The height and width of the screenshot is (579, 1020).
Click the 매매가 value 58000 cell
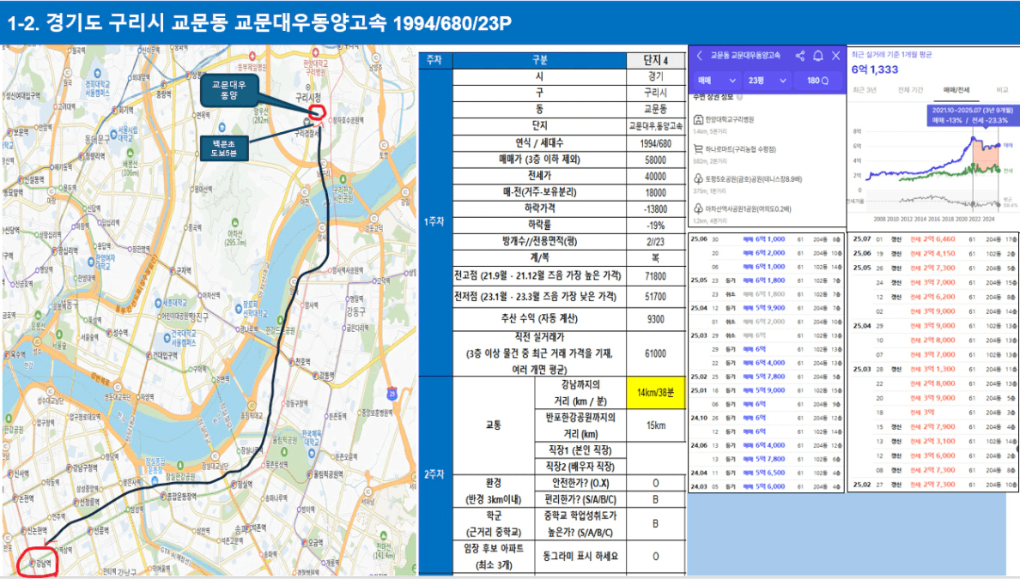(656, 160)
